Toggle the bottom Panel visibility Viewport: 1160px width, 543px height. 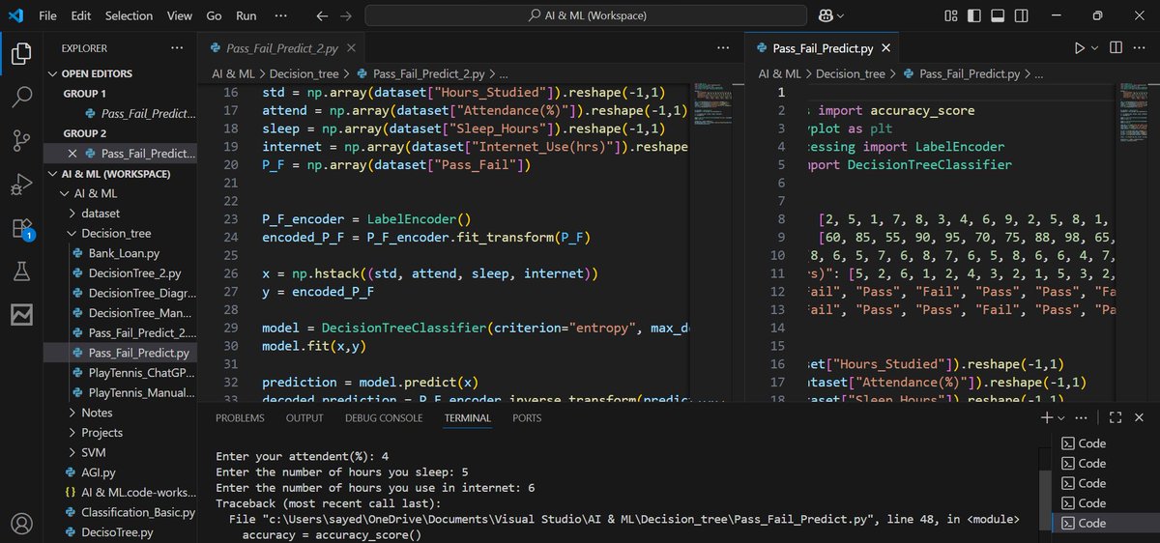pyautogui.click(x=997, y=15)
